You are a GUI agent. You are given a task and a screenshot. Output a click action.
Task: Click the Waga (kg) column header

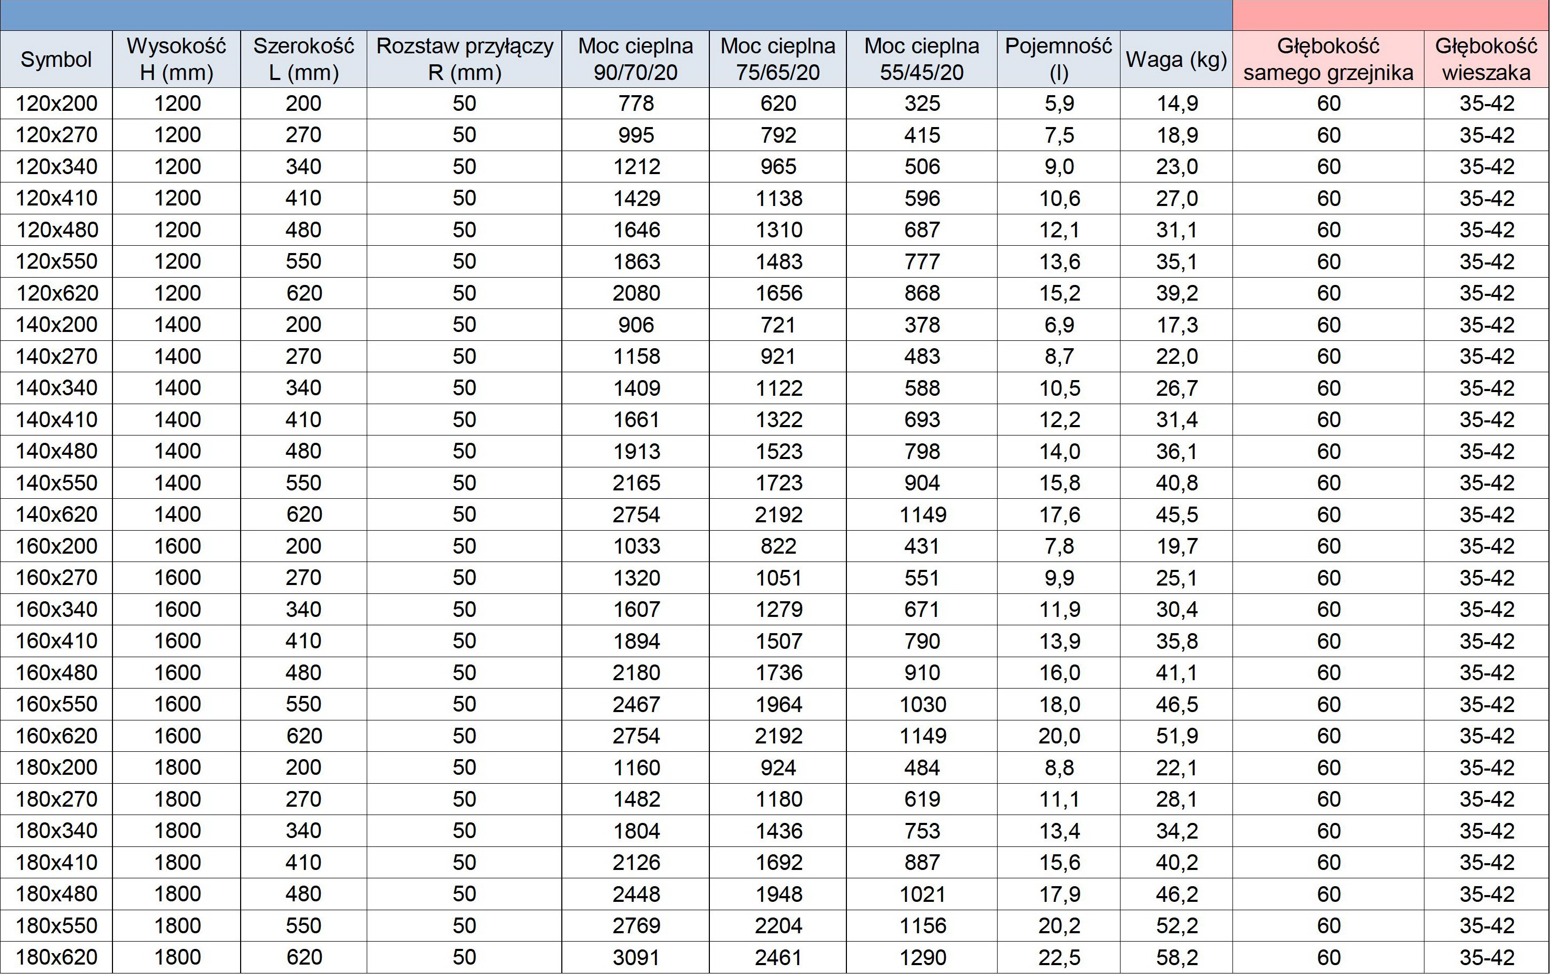pyautogui.click(x=1176, y=59)
